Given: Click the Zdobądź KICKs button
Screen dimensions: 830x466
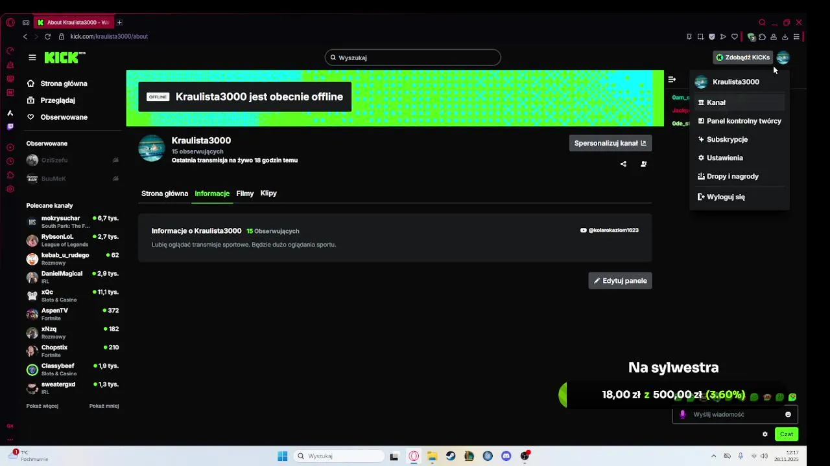Looking at the screenshot, I should pos(742,58).
